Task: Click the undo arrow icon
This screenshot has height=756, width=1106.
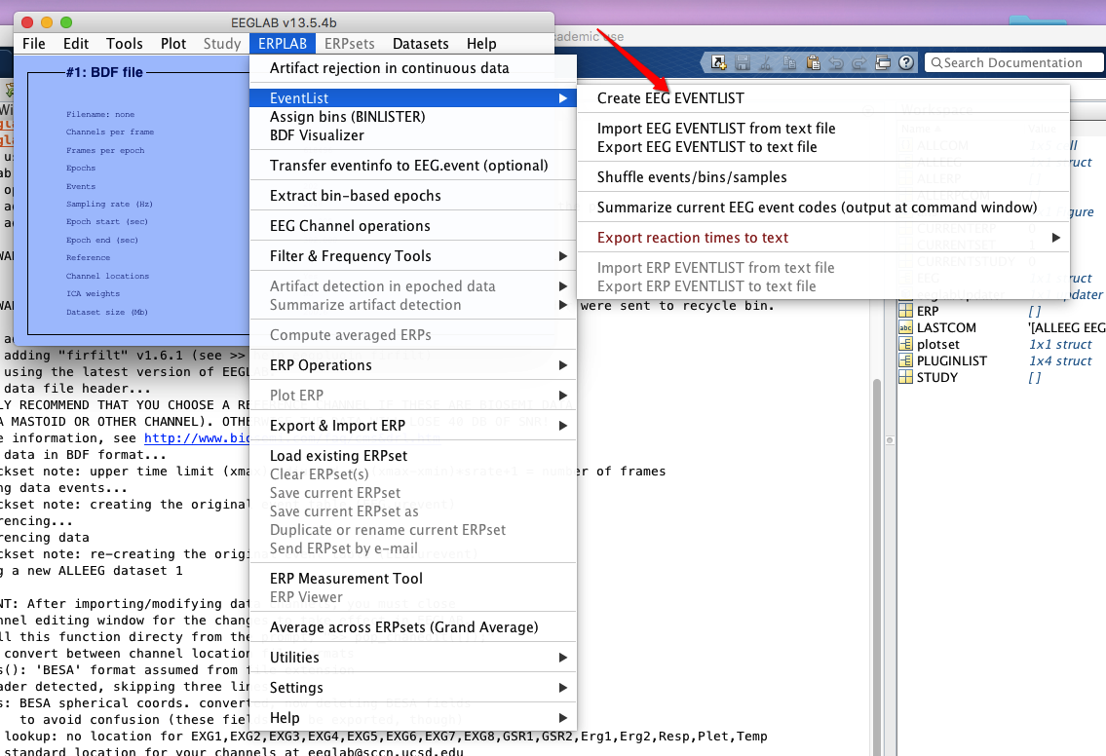Action: (836, 62)
